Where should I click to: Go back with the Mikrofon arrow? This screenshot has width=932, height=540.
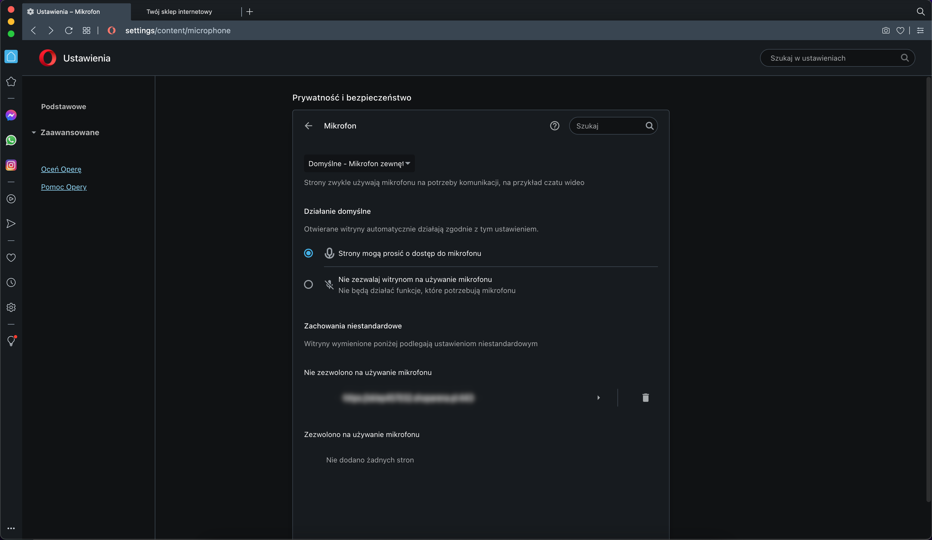click(308, 126)
